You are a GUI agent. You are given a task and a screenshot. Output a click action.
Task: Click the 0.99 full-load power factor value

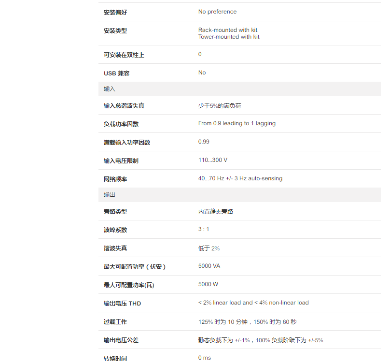(x=204, y=142)
